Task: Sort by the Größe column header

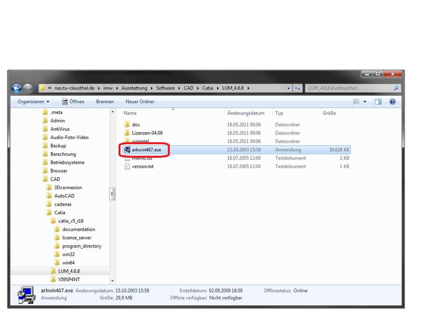Action: click(329, 113)
